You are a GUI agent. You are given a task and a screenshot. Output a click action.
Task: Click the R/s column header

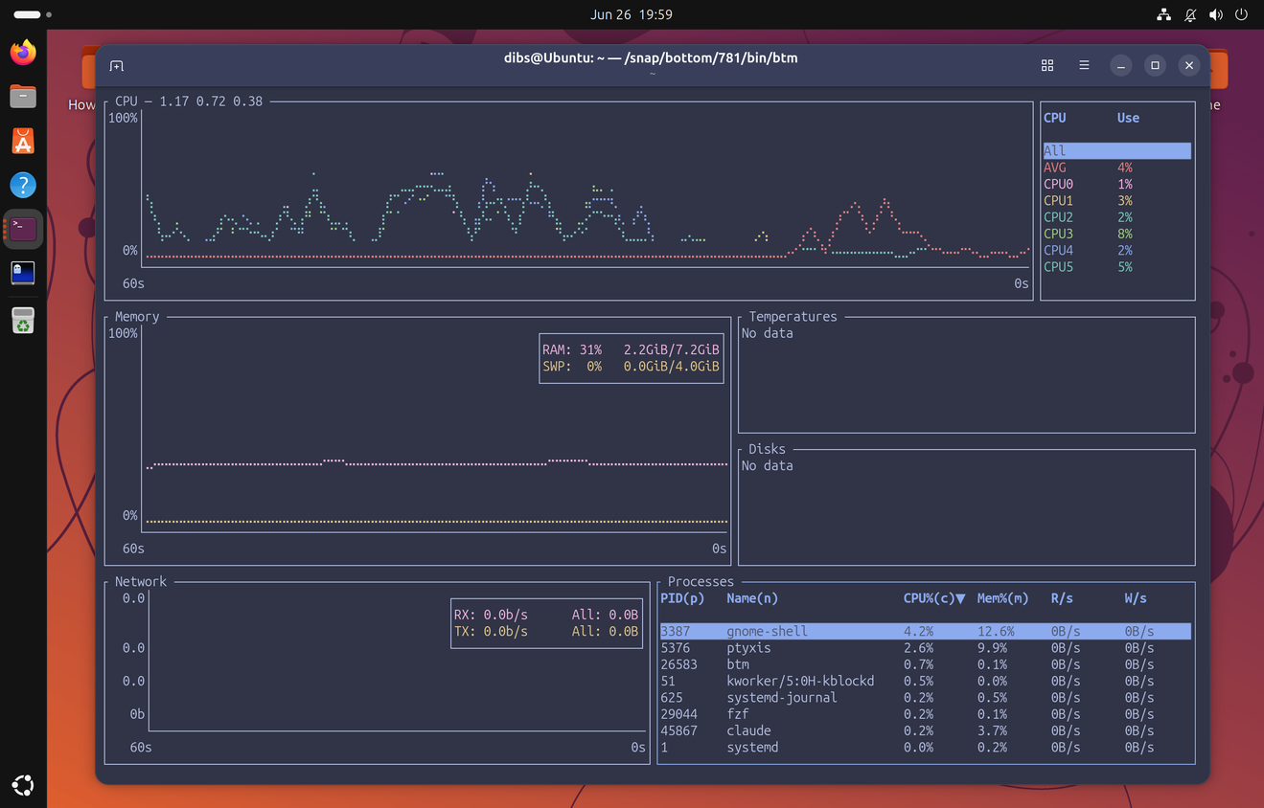click(x=1062, y=598)
